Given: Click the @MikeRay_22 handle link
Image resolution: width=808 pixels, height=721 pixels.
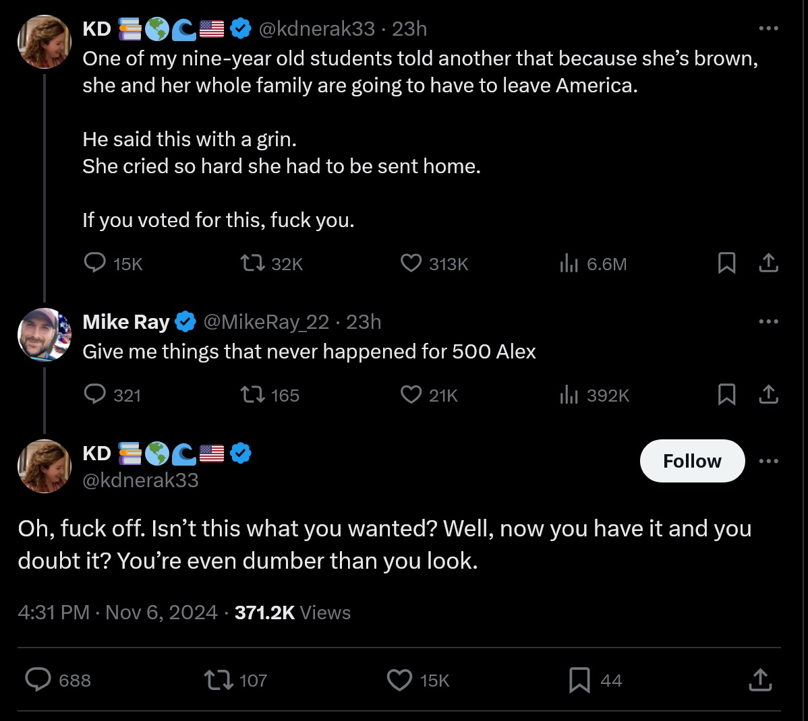Looking at the screenshot, I should [266, 322].
